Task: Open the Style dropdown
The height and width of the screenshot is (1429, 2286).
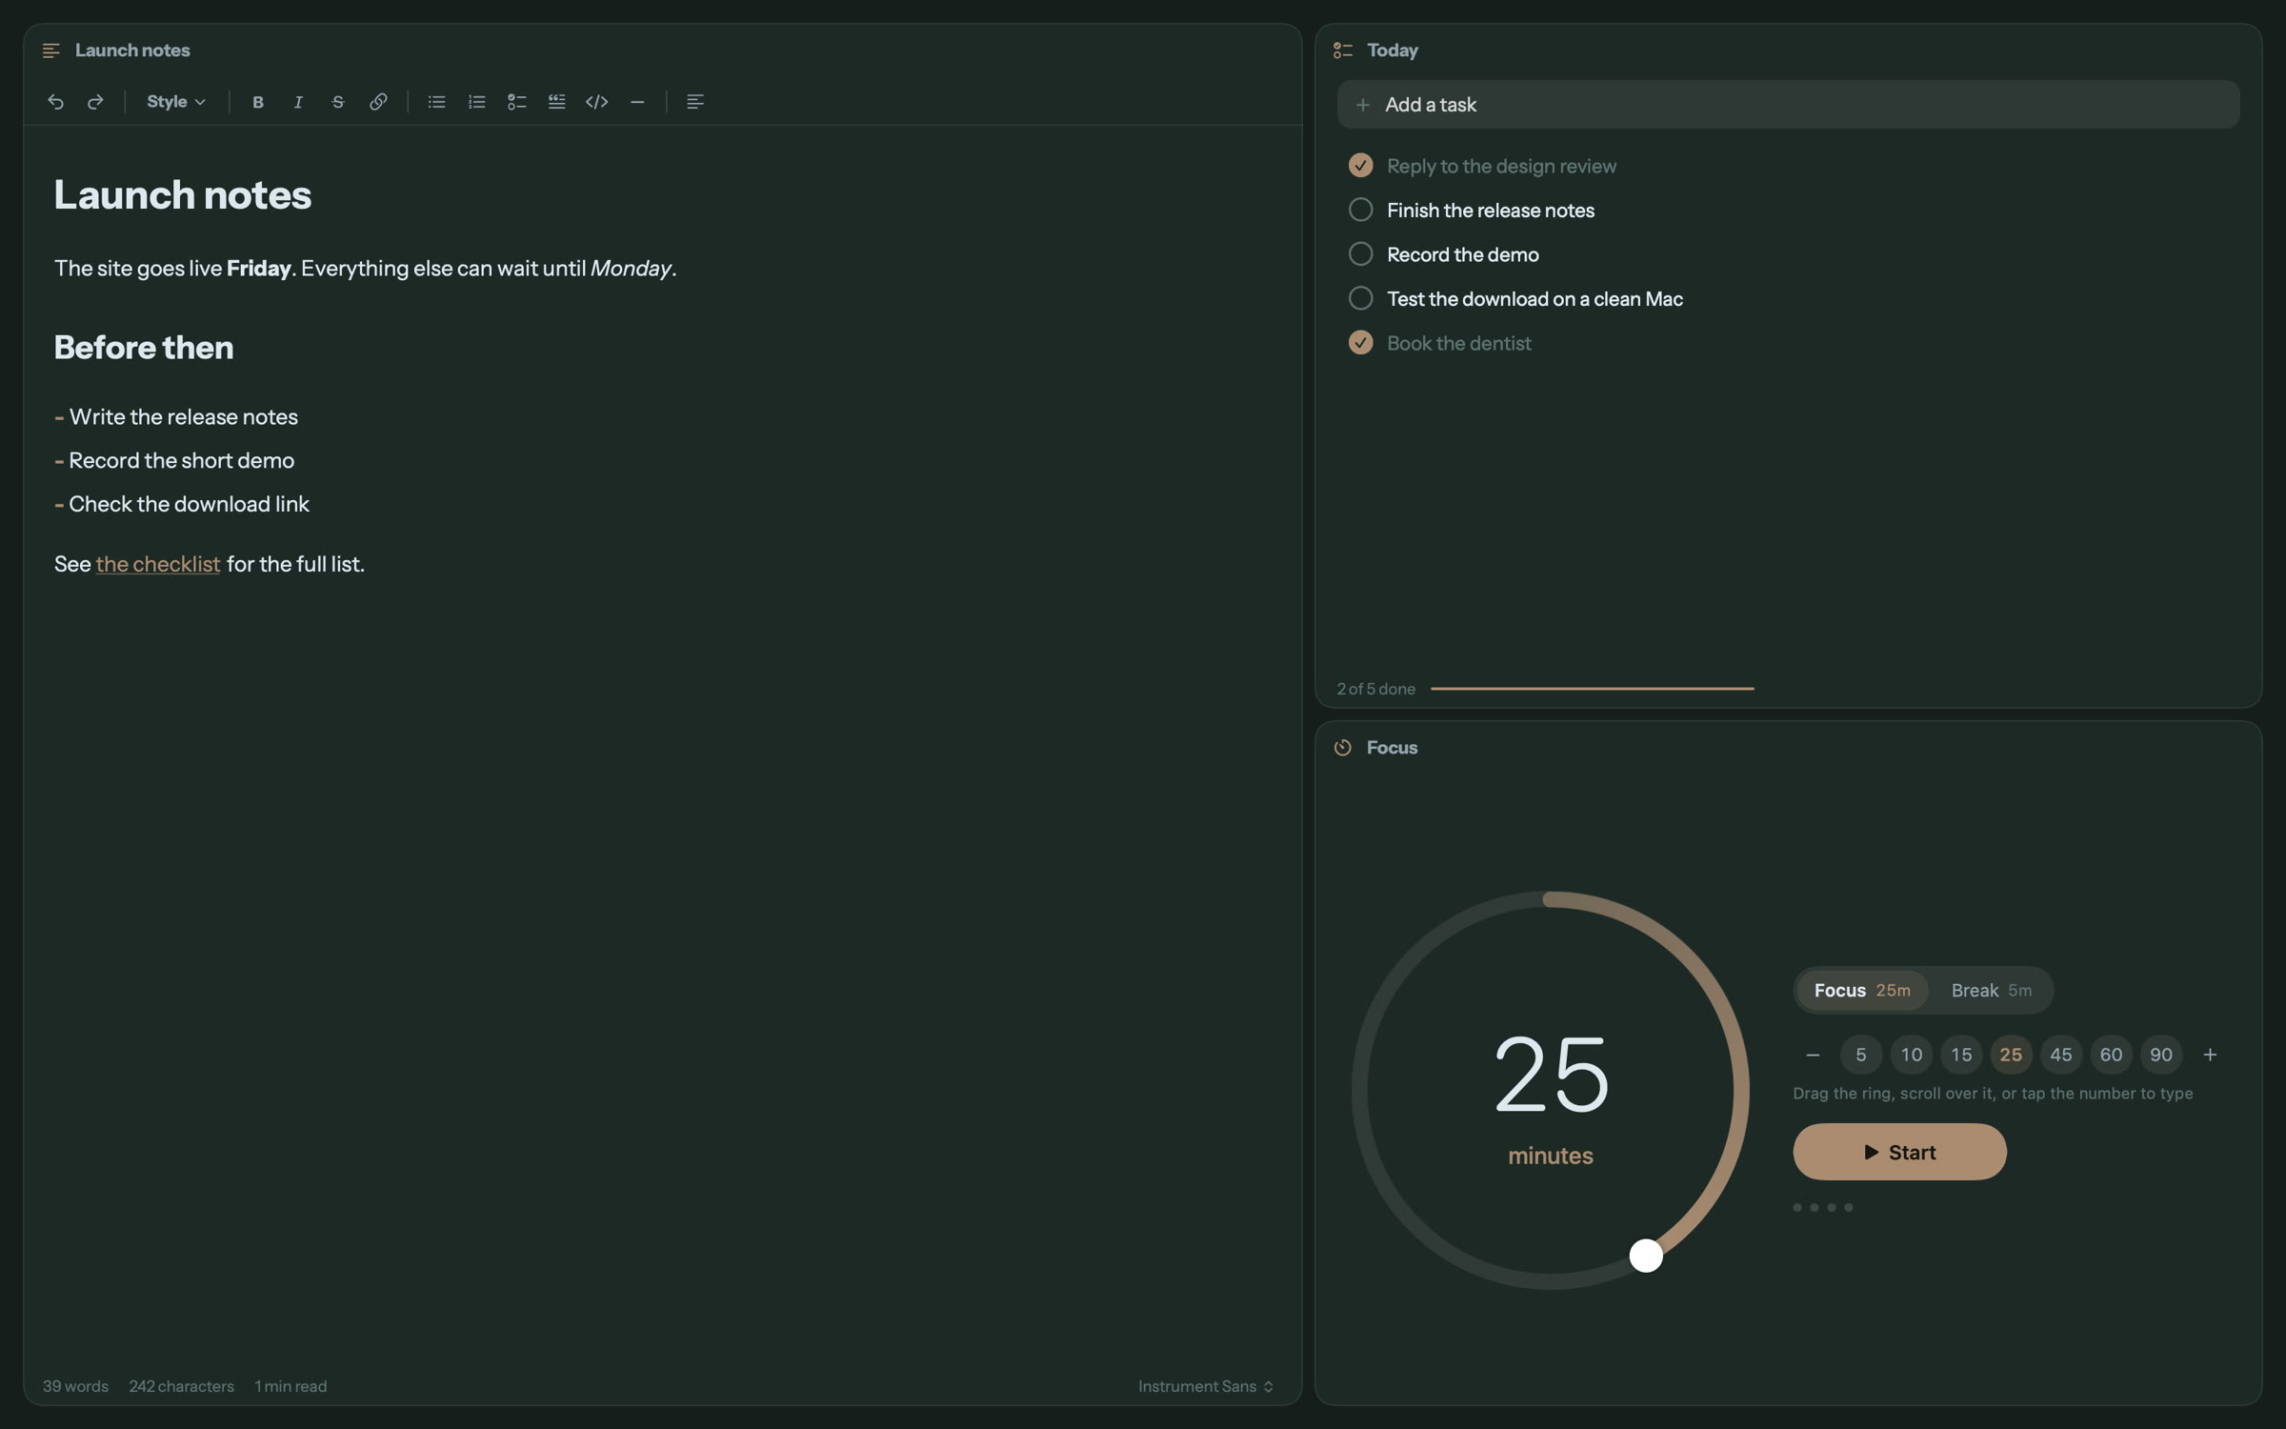Action: click(176, 102)
